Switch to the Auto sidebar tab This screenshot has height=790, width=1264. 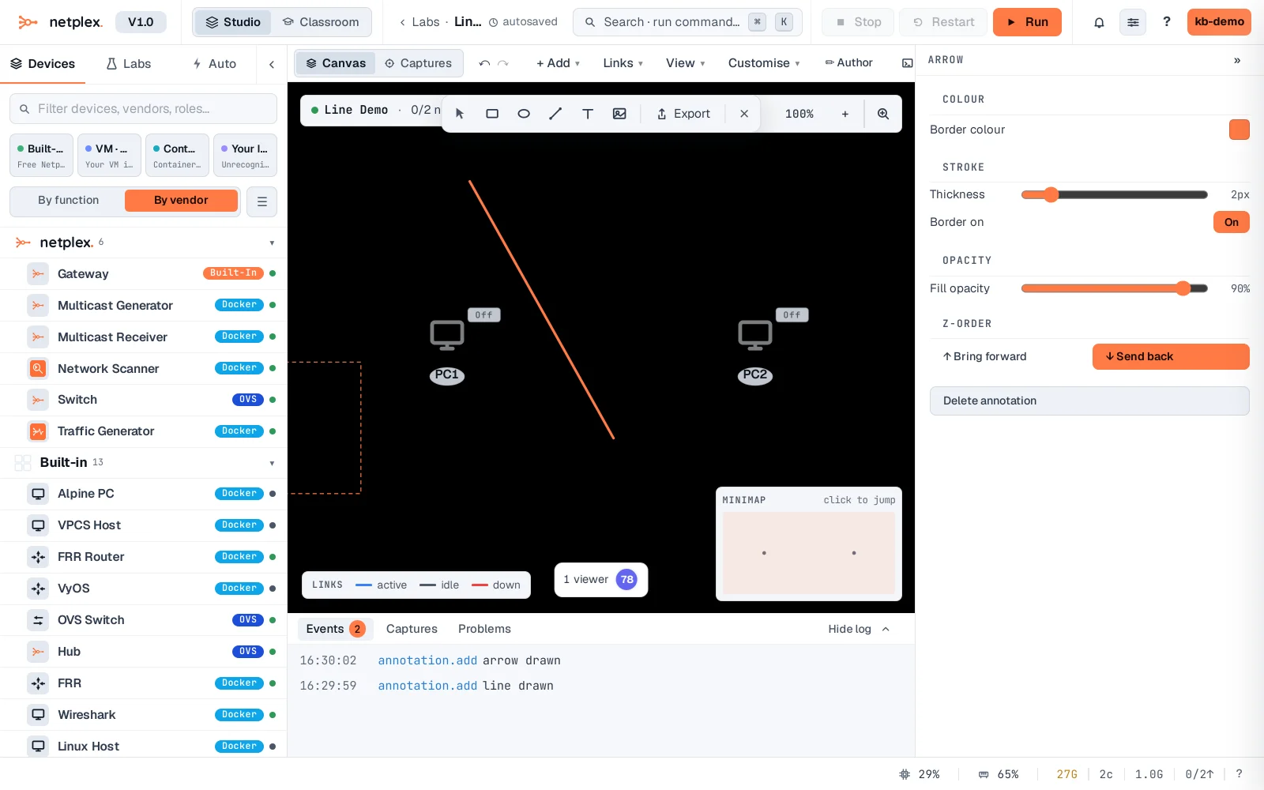pyautogui.click(x=214, y=64)
